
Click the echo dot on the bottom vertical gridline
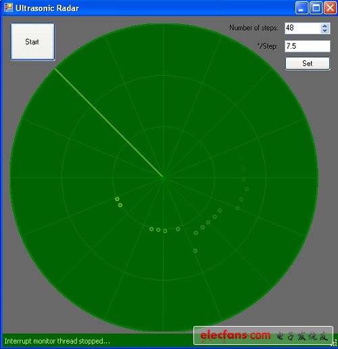coord(165,231)
